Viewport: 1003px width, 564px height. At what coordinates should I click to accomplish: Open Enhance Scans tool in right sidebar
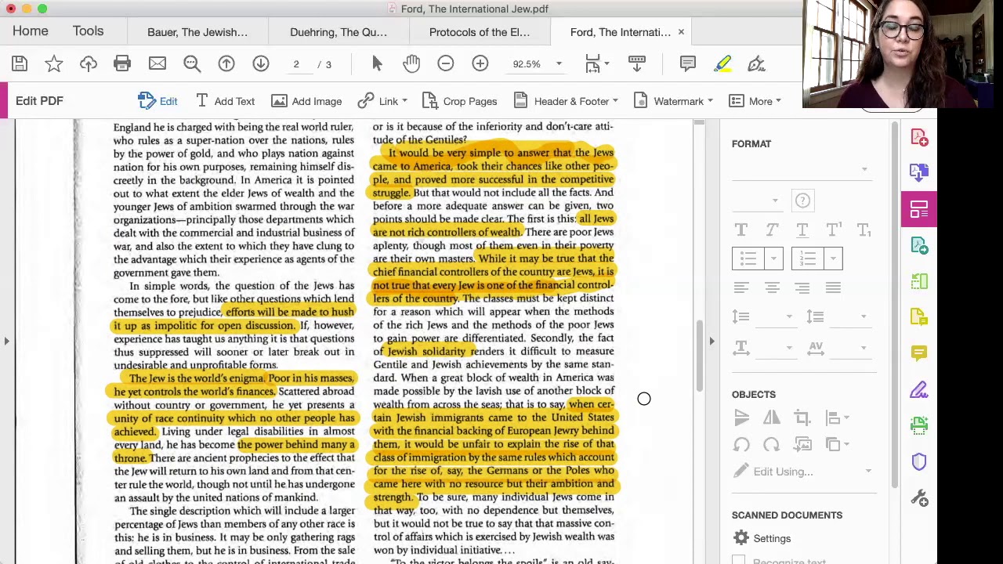point(919,425)
